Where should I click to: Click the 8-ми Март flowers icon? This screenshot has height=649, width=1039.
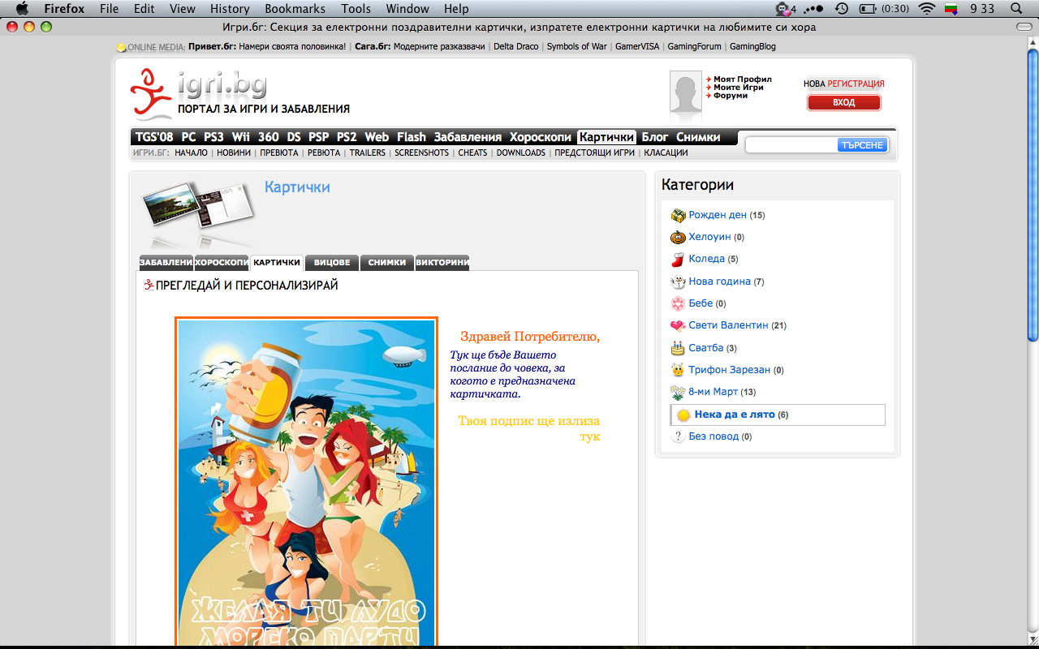tap(678, 392)
